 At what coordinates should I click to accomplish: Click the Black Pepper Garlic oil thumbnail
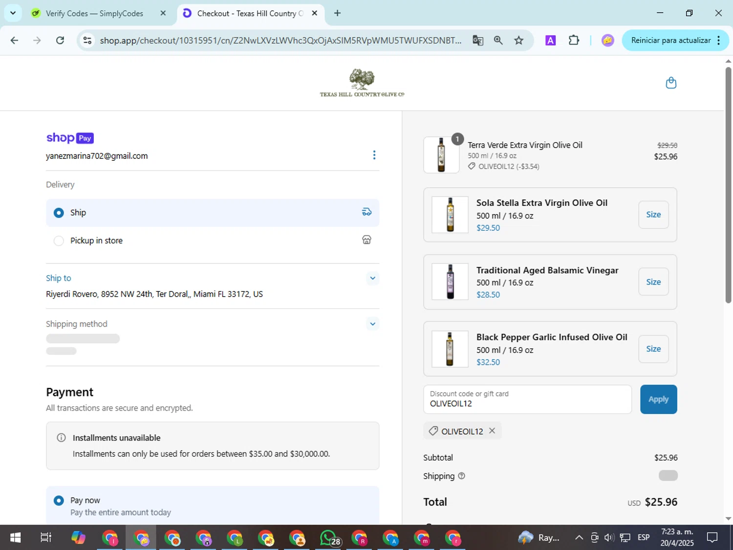tap(450, 349)
